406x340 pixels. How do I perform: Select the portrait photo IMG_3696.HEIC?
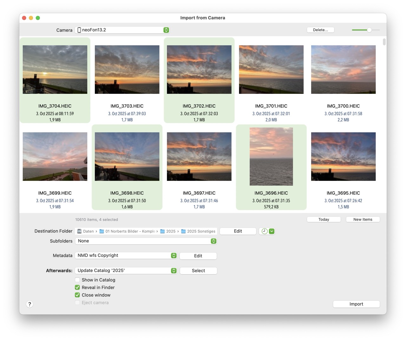pos(271,157)
